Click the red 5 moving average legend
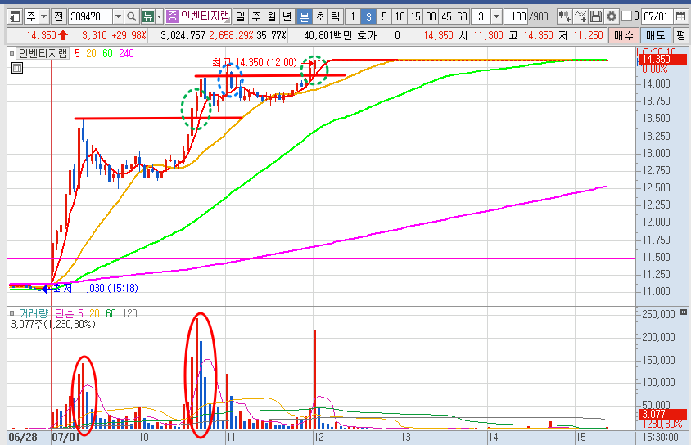This screenshot has width=691, height=445. tap(78, 54)
